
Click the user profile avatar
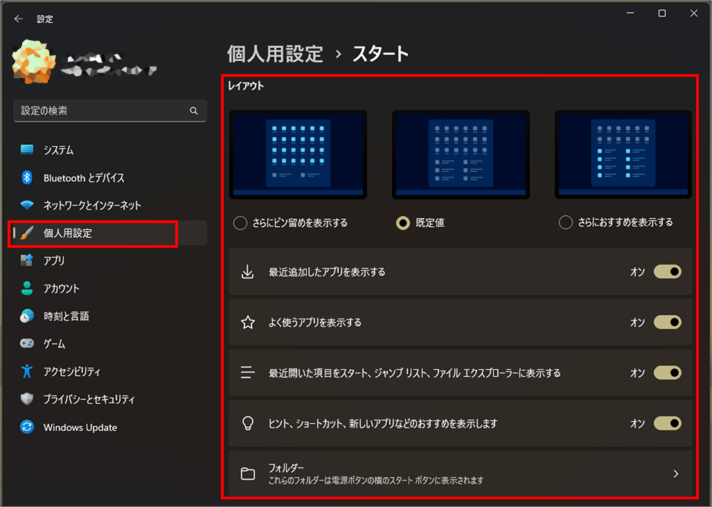pyautogui.click(x=34, y=62)
